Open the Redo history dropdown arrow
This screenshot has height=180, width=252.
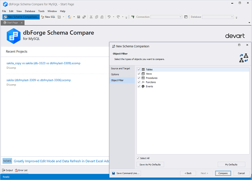(123, 17)
